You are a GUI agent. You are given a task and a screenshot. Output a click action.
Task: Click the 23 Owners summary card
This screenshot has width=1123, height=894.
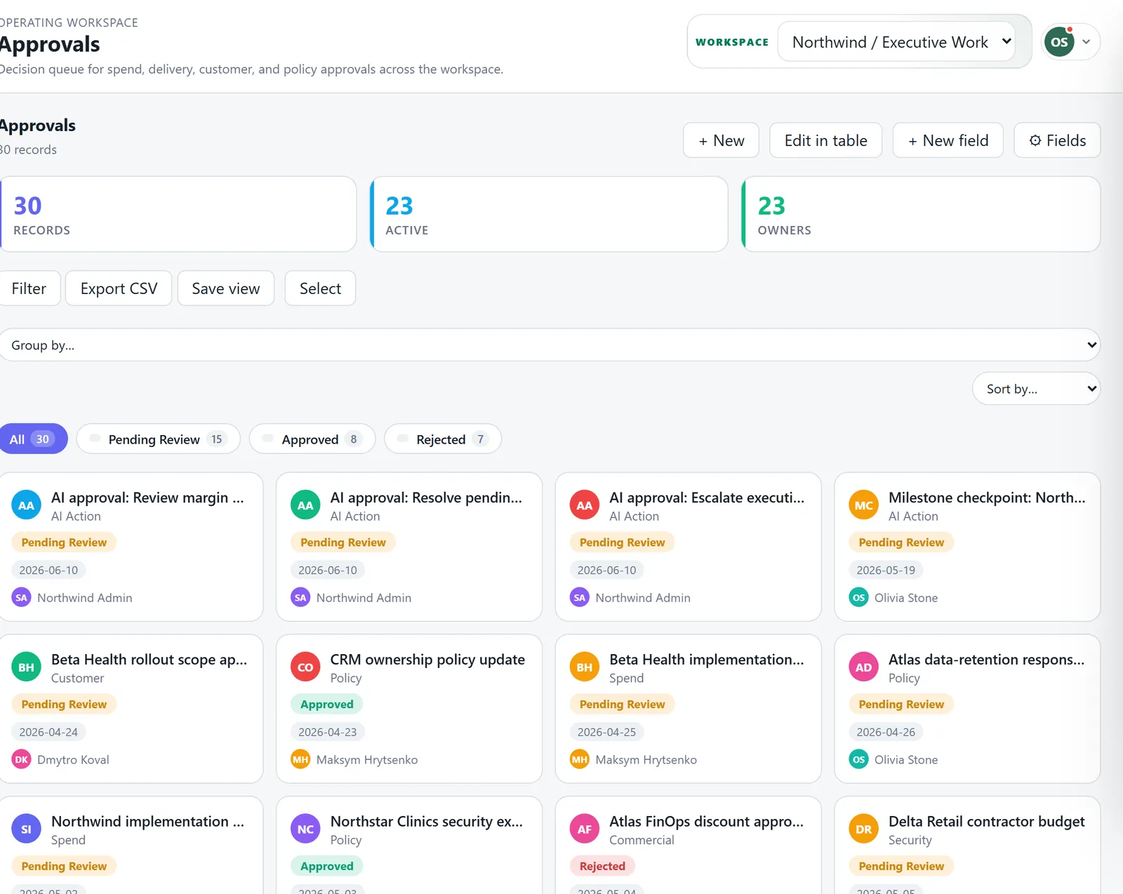[921, 214]
